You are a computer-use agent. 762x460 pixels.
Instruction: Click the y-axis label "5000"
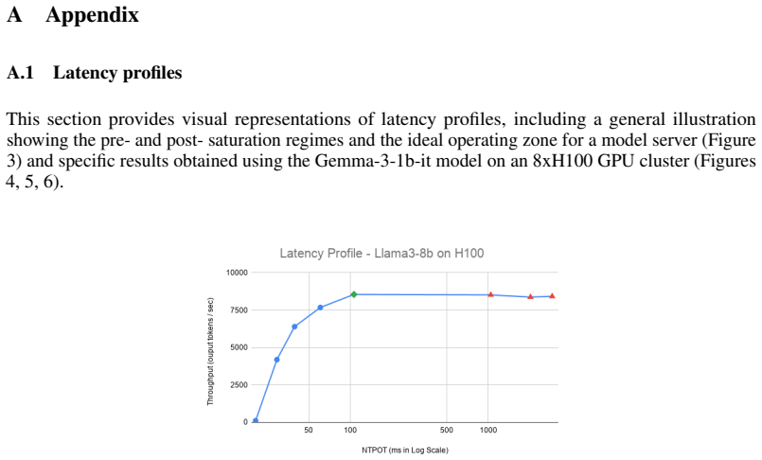(x=239, y=347)
